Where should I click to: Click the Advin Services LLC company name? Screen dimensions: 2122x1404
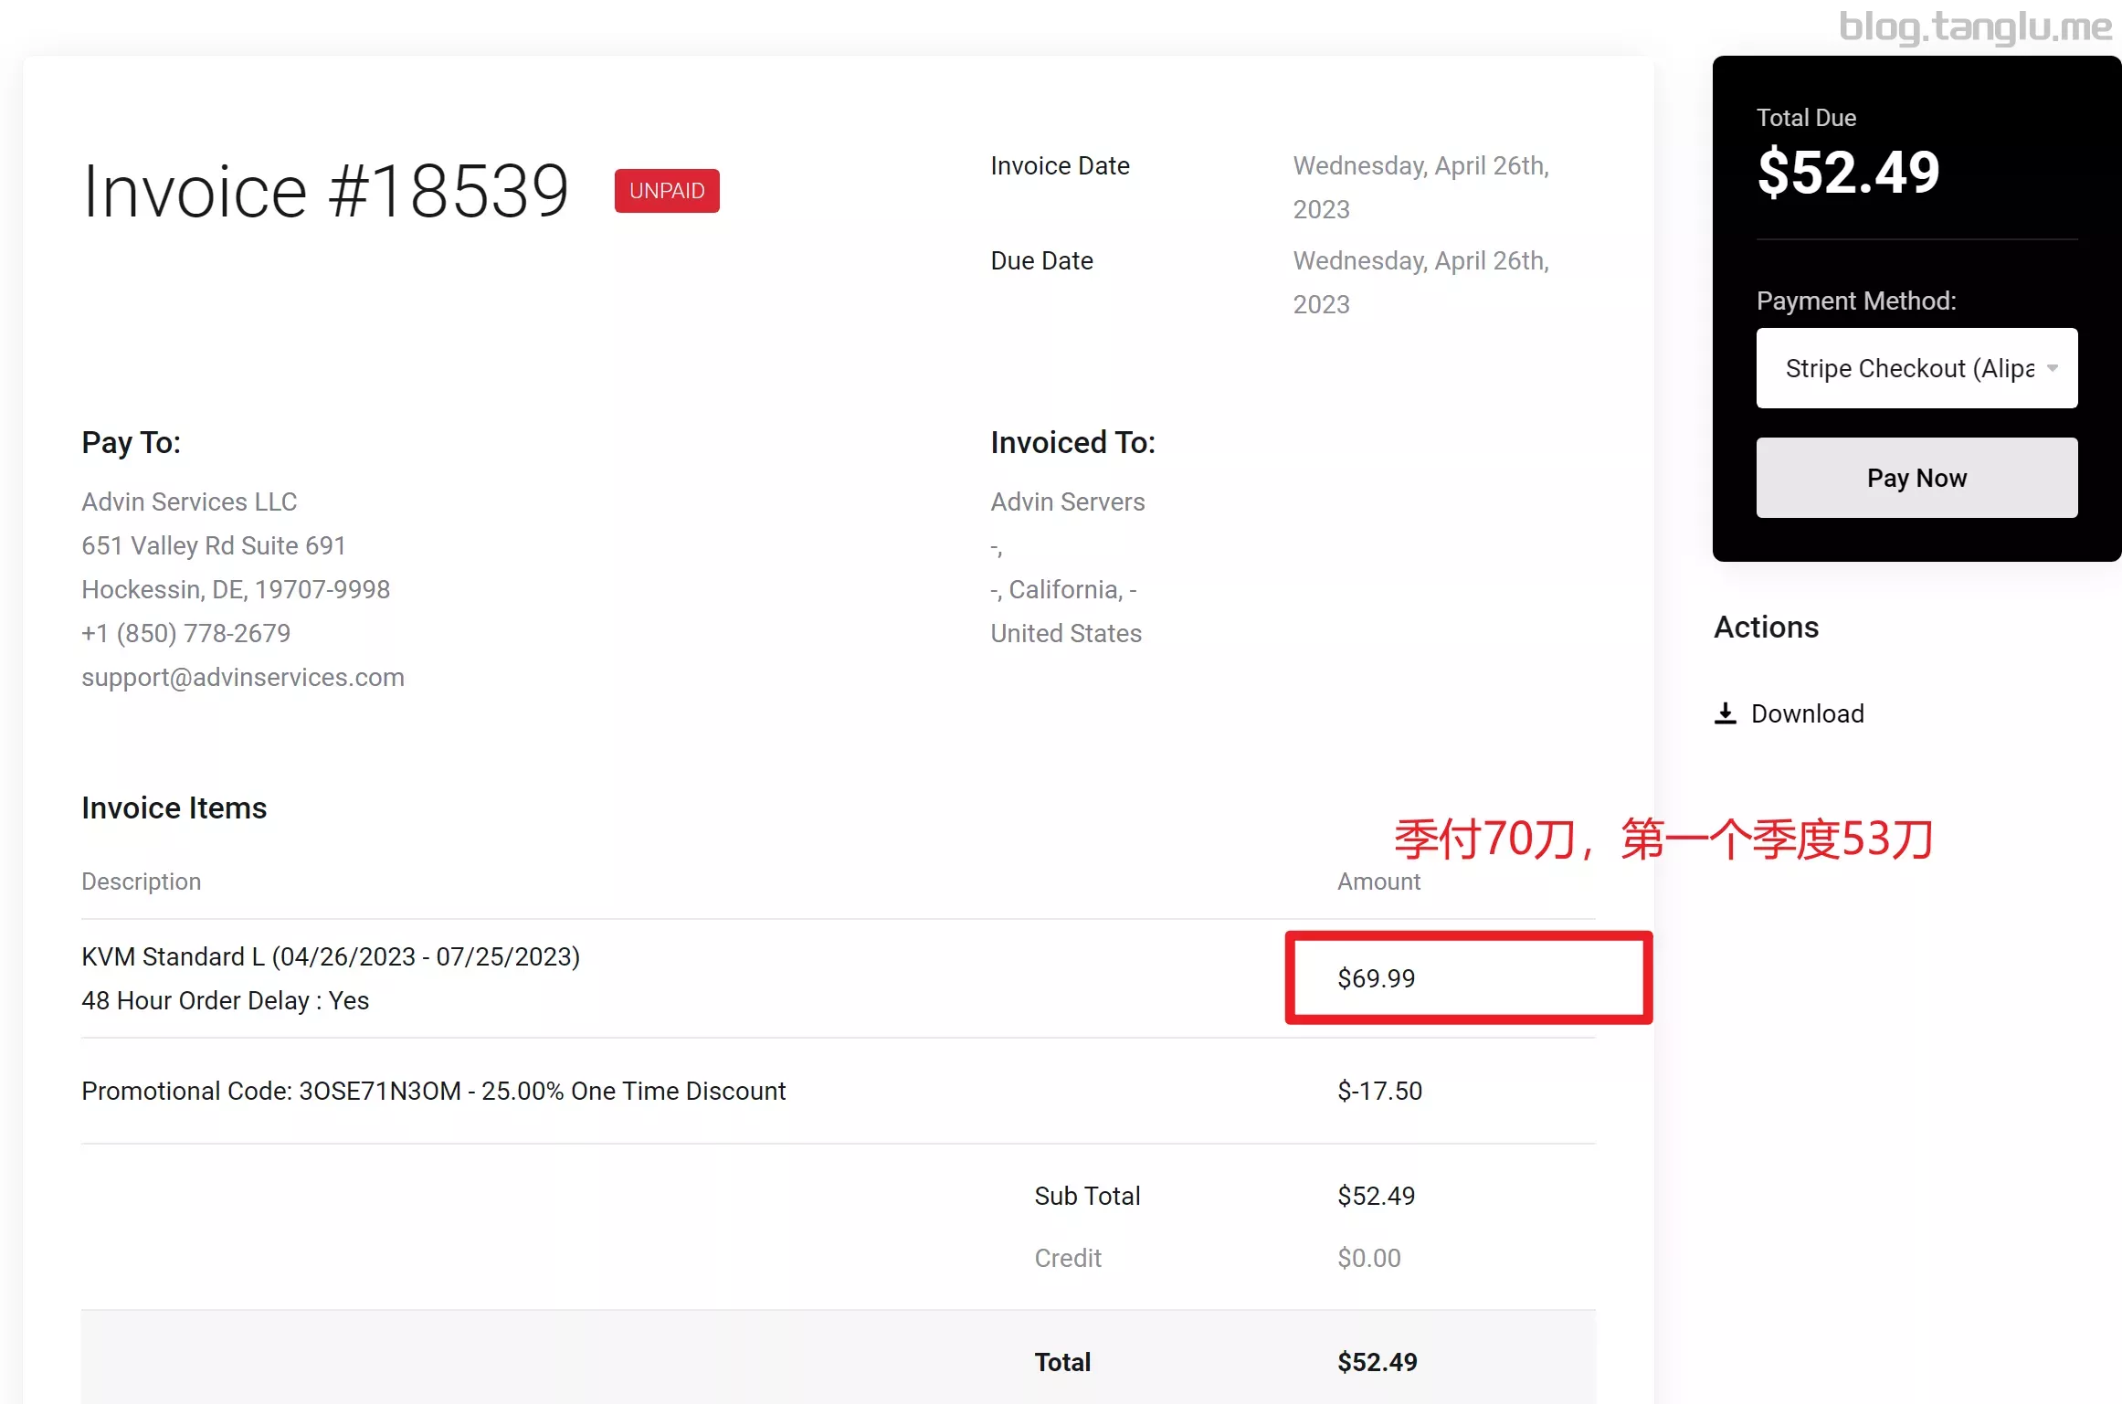189,501
